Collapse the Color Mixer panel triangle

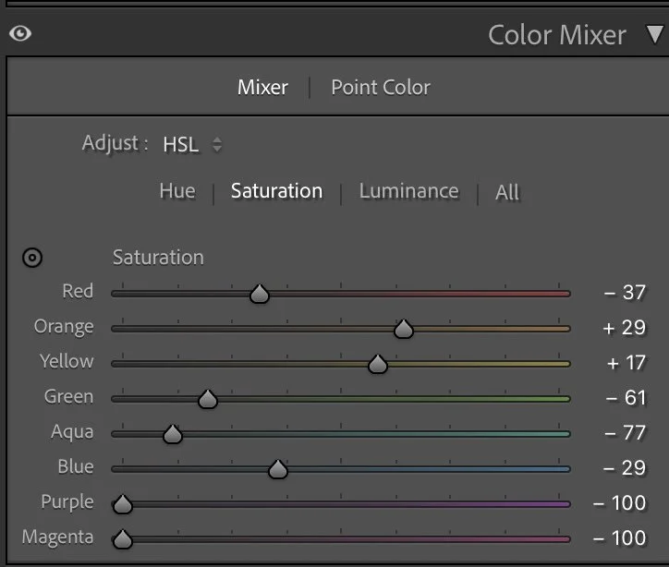coord(654,35)
